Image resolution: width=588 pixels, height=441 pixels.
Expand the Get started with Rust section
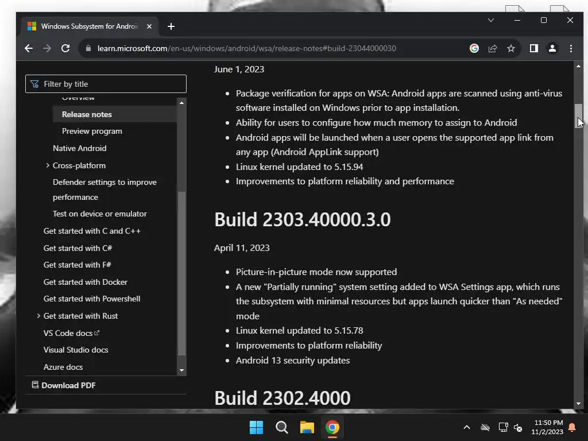pos(38,316)
